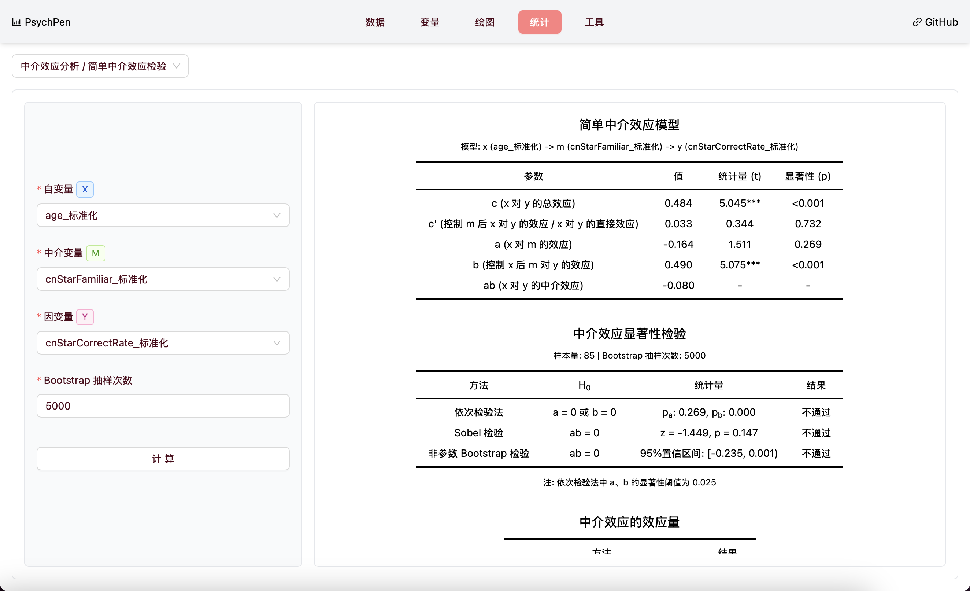
Task: Click the 简单中介效应模型 heading
Action: (x=629, y=125)
